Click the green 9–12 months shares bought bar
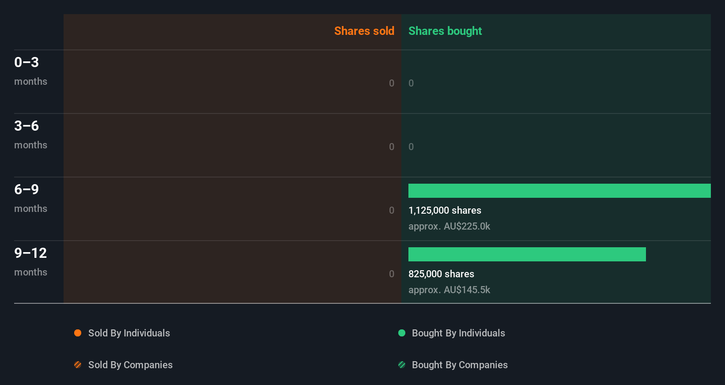Image resolution: width=725 pixels, height=385 pixels. [x=527, y=254]
